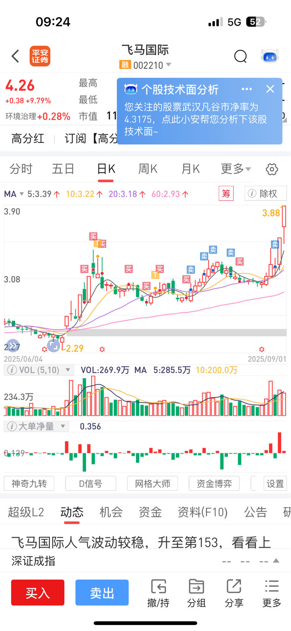Expand the 深证成指 index bar arrow

tap(276, 561)
